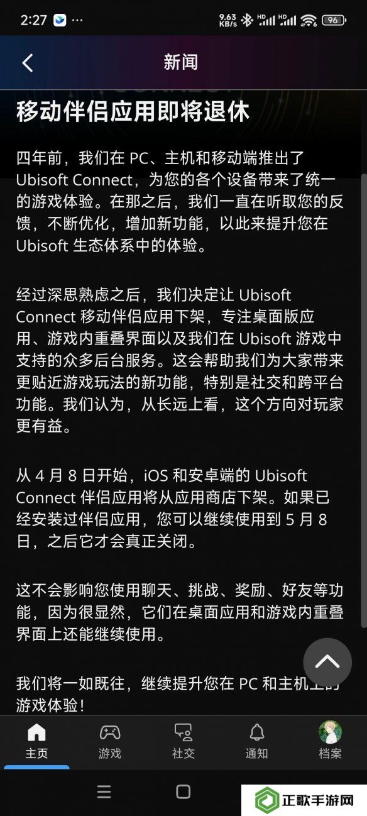Open the 主页 home tab

point(36,742)
